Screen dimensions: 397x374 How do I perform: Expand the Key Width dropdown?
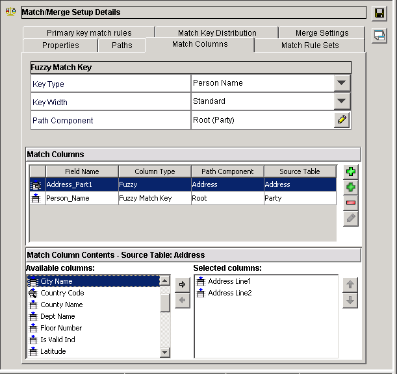(342, 101)
